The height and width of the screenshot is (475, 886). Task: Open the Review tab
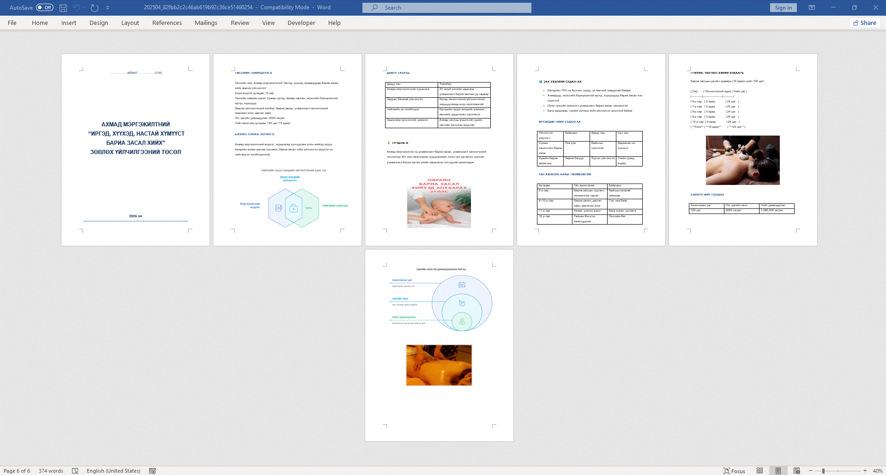pos(240,23)
